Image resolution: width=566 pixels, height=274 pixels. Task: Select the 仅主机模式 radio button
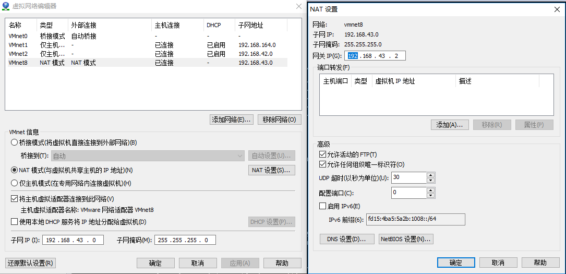click(15, 183)
